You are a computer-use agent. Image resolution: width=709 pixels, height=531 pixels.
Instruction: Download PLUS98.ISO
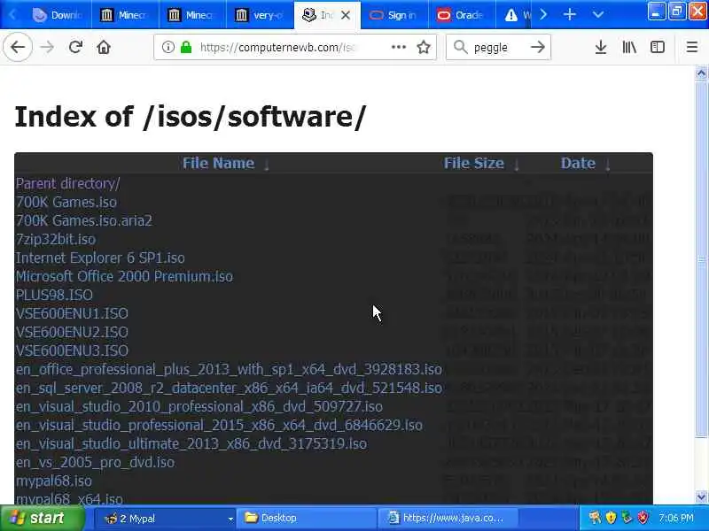pyautogui.click(x=54, y=295)
